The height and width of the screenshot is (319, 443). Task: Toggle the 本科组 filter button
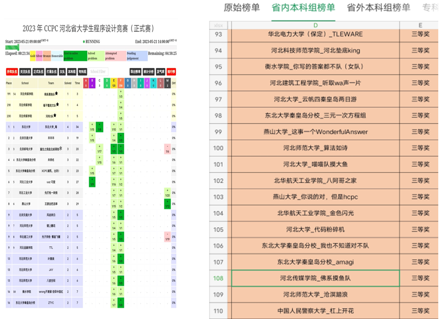72,72
